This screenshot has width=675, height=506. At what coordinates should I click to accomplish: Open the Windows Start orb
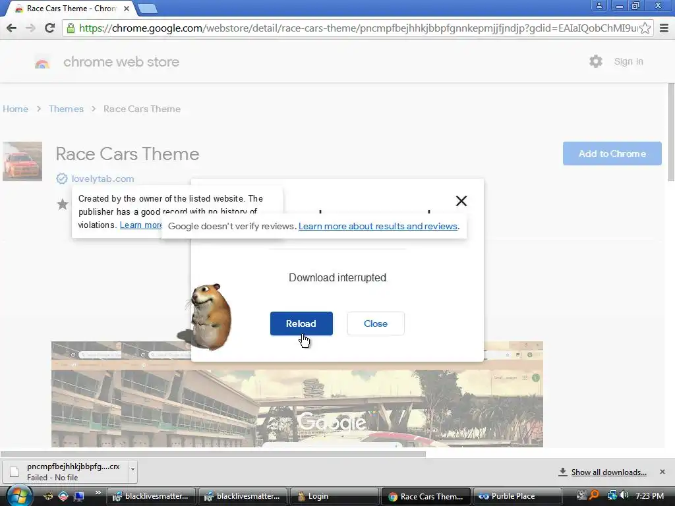click(x=18, y=495)
